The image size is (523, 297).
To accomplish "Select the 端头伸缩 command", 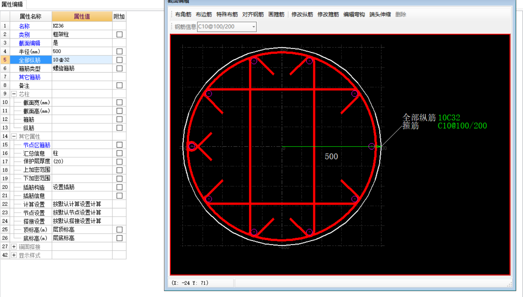I will click(x=380, y=15).
